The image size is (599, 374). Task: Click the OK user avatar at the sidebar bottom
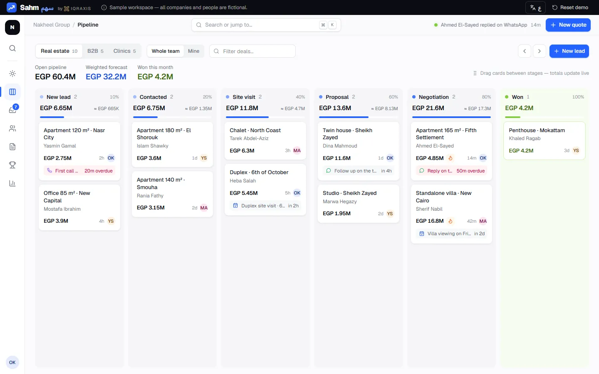click(12, 362)
